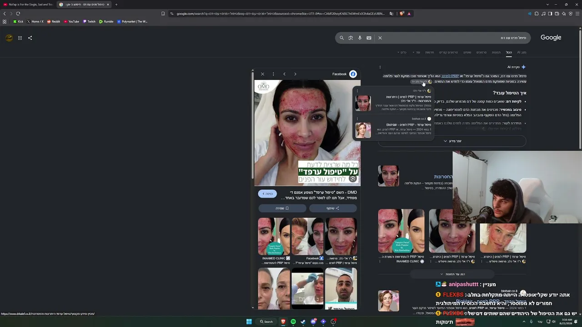Open the browser extensions puzzle icon
This screenshot has width=582, height=327.
537,14
